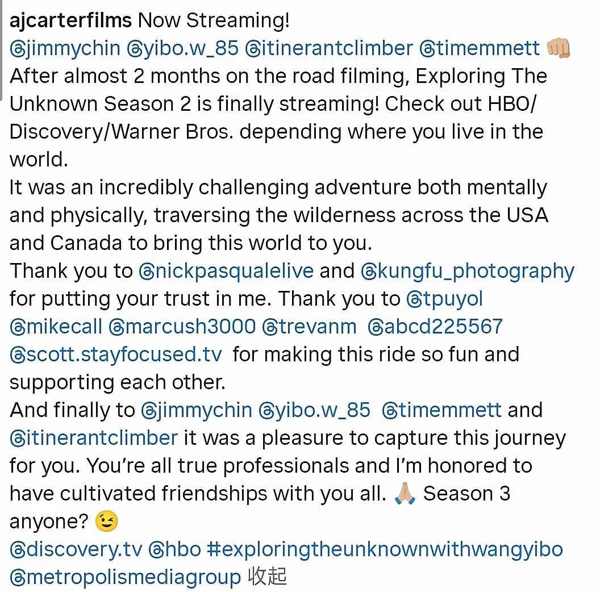
Task: Tap the @tpuyol mention
Action: (x=444, y=299)
